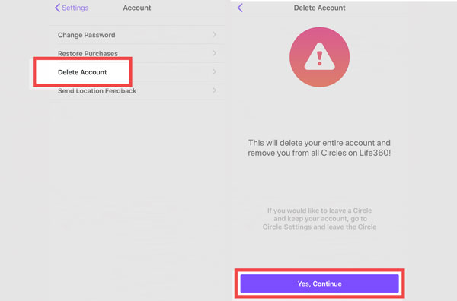Tap the warning triangle icon

pos(319,57)
